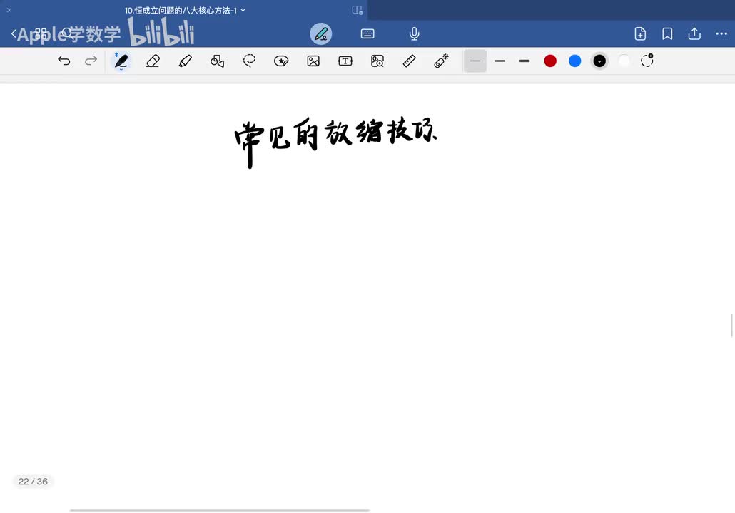
Task: Select the Pen tool
Action: click(x=121, y=61)
